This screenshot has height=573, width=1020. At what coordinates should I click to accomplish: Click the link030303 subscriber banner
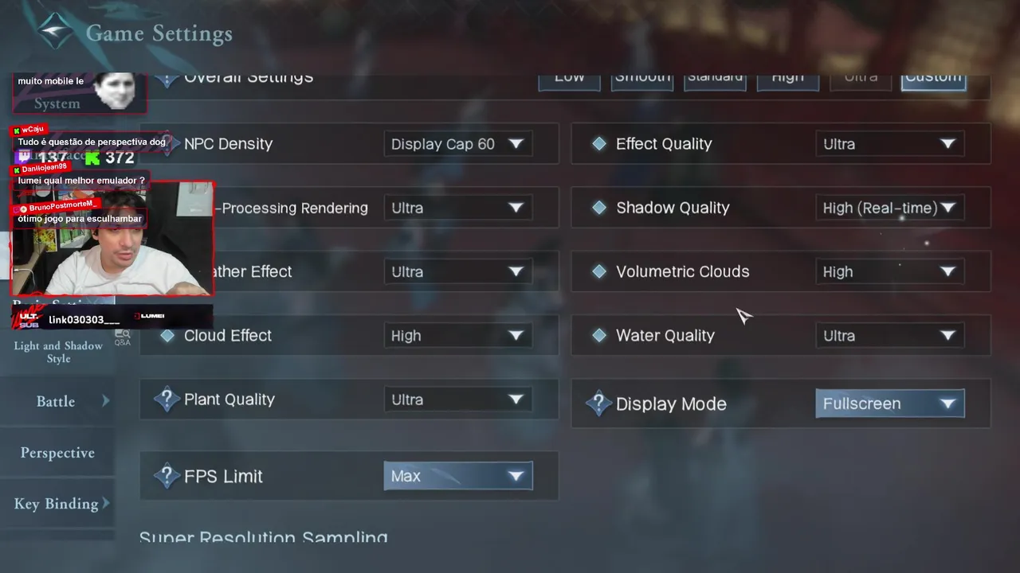[112, 317]
